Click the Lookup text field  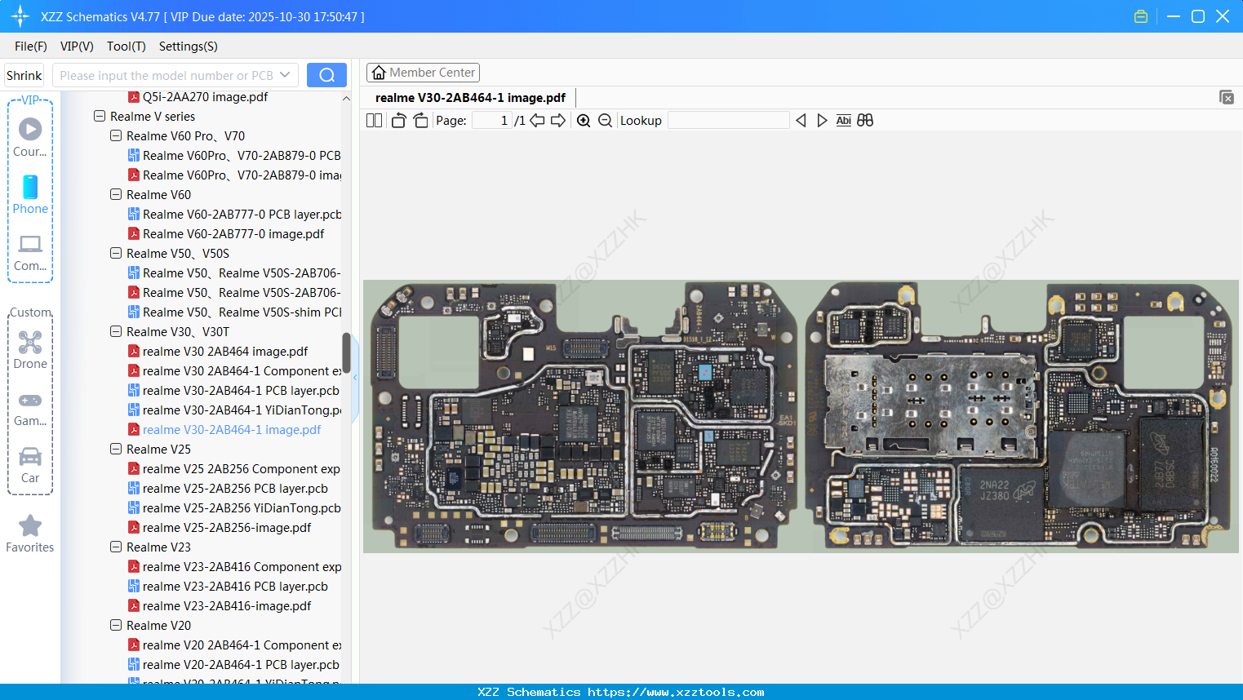point(729,121)
